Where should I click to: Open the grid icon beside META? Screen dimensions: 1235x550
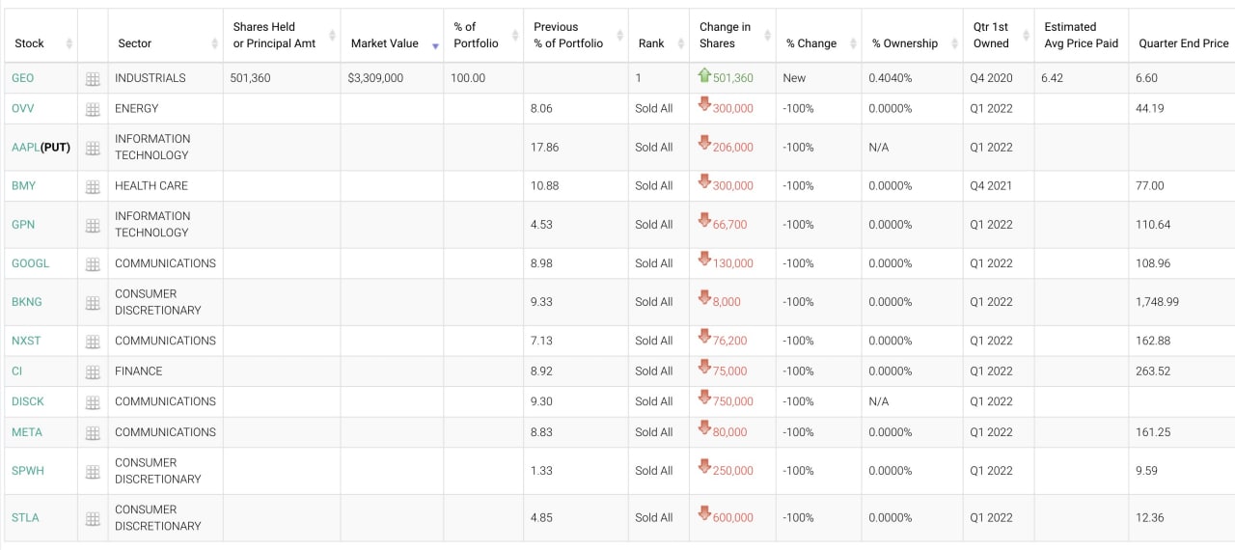[93, 433]
